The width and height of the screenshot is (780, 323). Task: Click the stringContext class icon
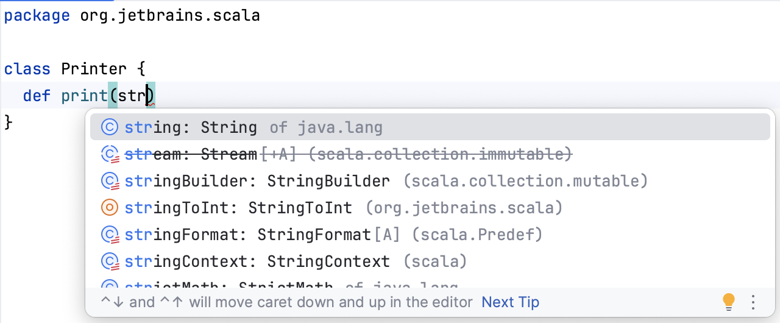(109, 262)
